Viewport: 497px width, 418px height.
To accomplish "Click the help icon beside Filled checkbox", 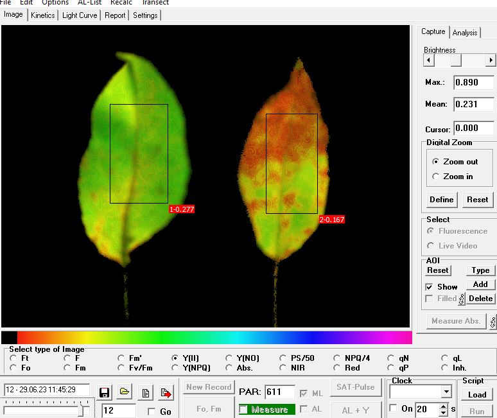I will click(x=461, y=299).
